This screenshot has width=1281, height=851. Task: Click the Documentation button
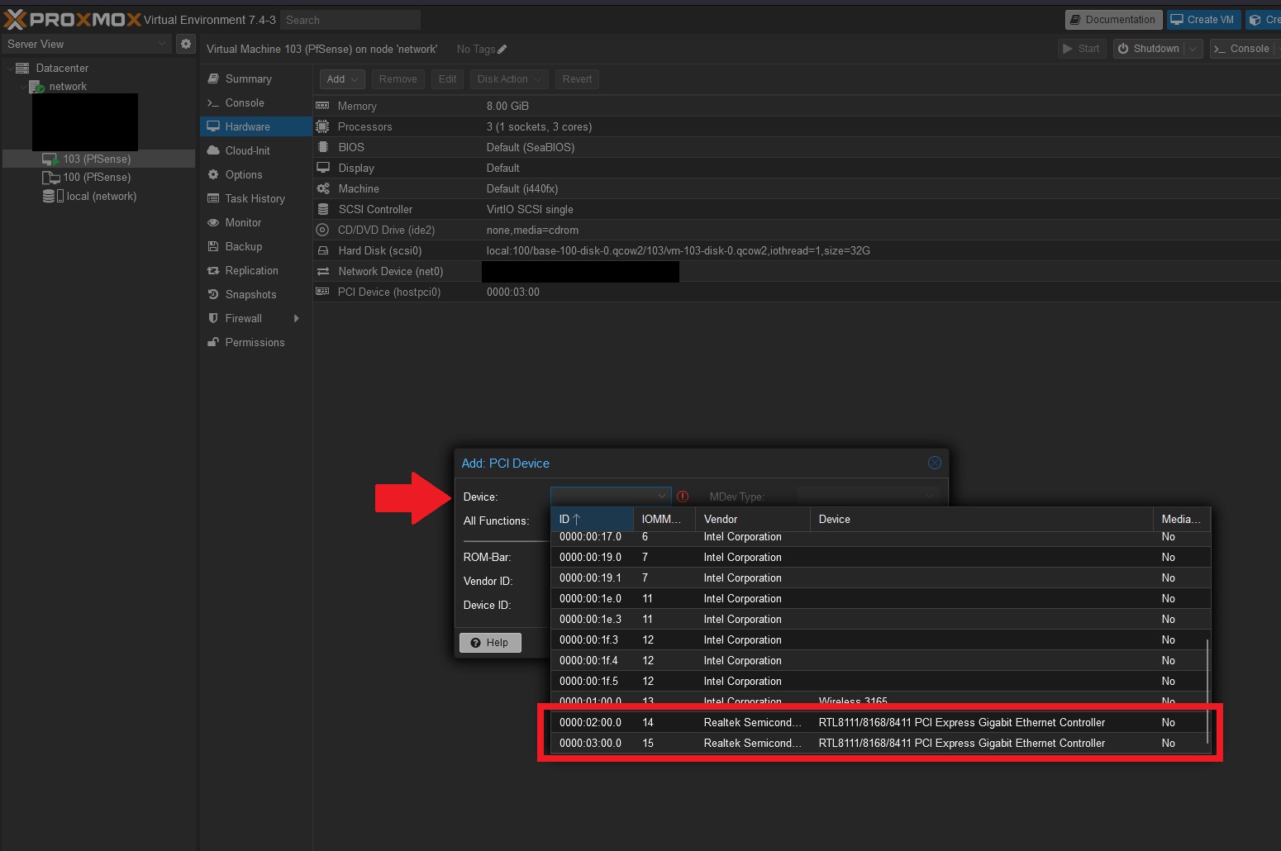click(x=1113, y=20)
